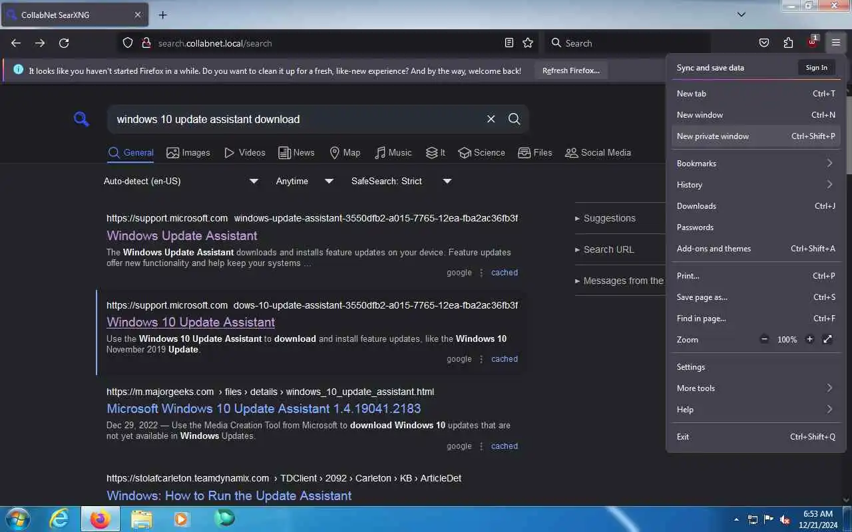Open Help submenu
This screenshot has height=532, width=852.
(x=755, y=410)
